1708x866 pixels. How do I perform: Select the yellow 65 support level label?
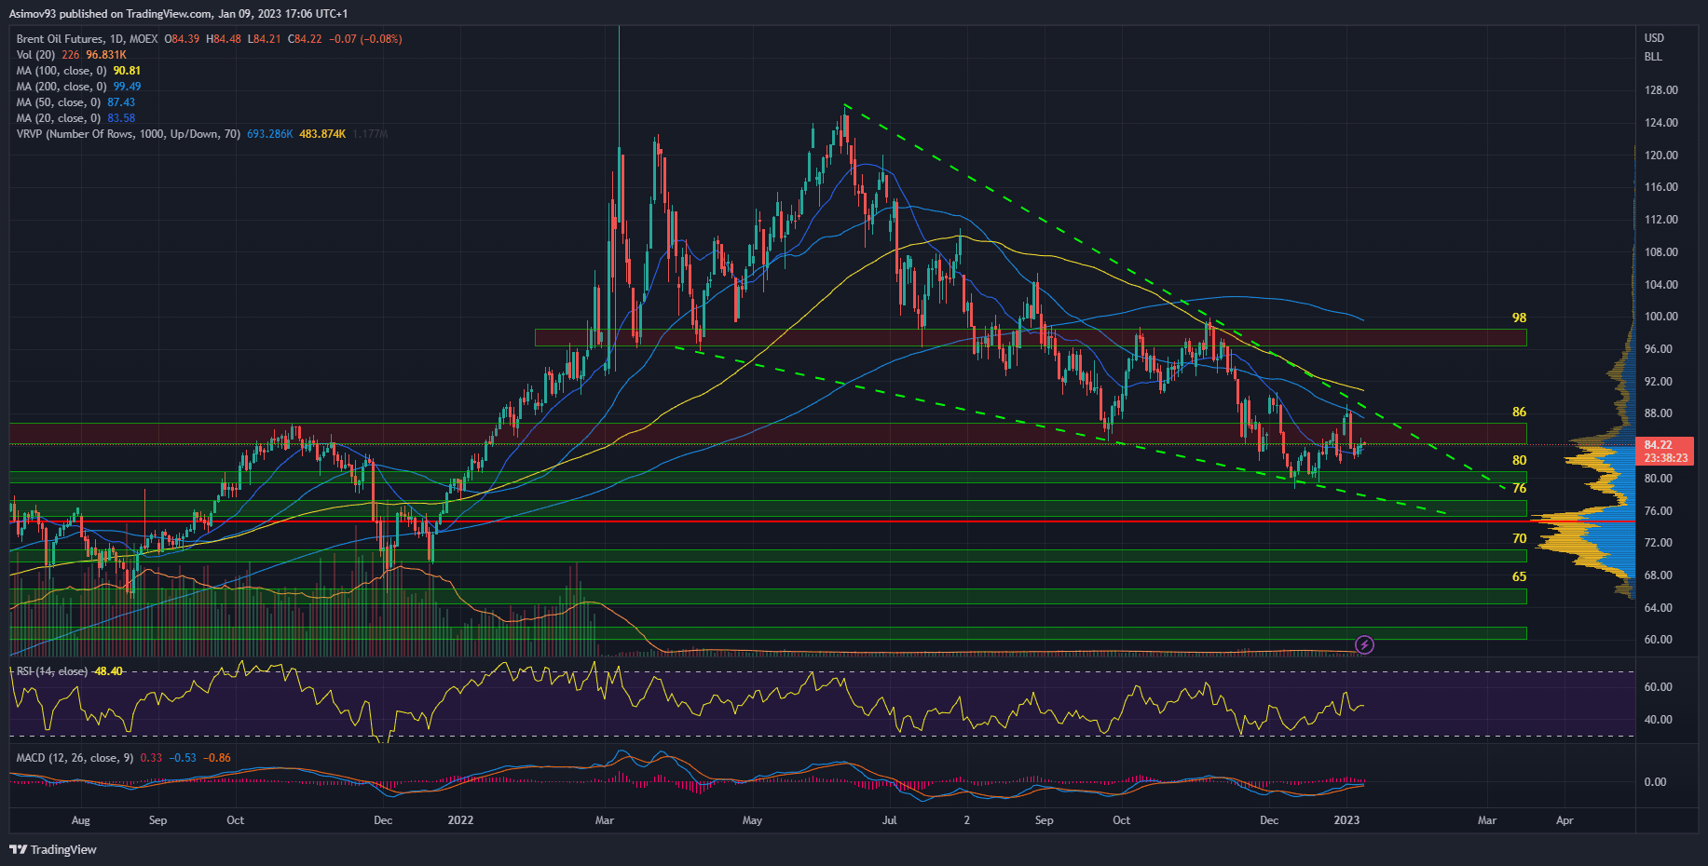coord(1519,576)
